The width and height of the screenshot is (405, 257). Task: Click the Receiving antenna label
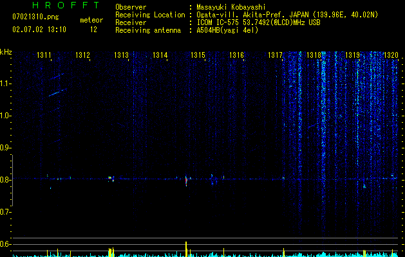pyautogui.click(x=148, y=30)
